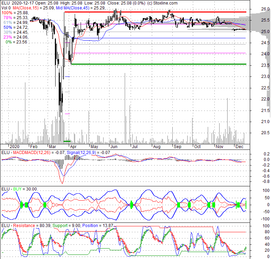Click the 26.0 price axis value
The width and height of the screenshot is (271, 259).
coord(265,9)
